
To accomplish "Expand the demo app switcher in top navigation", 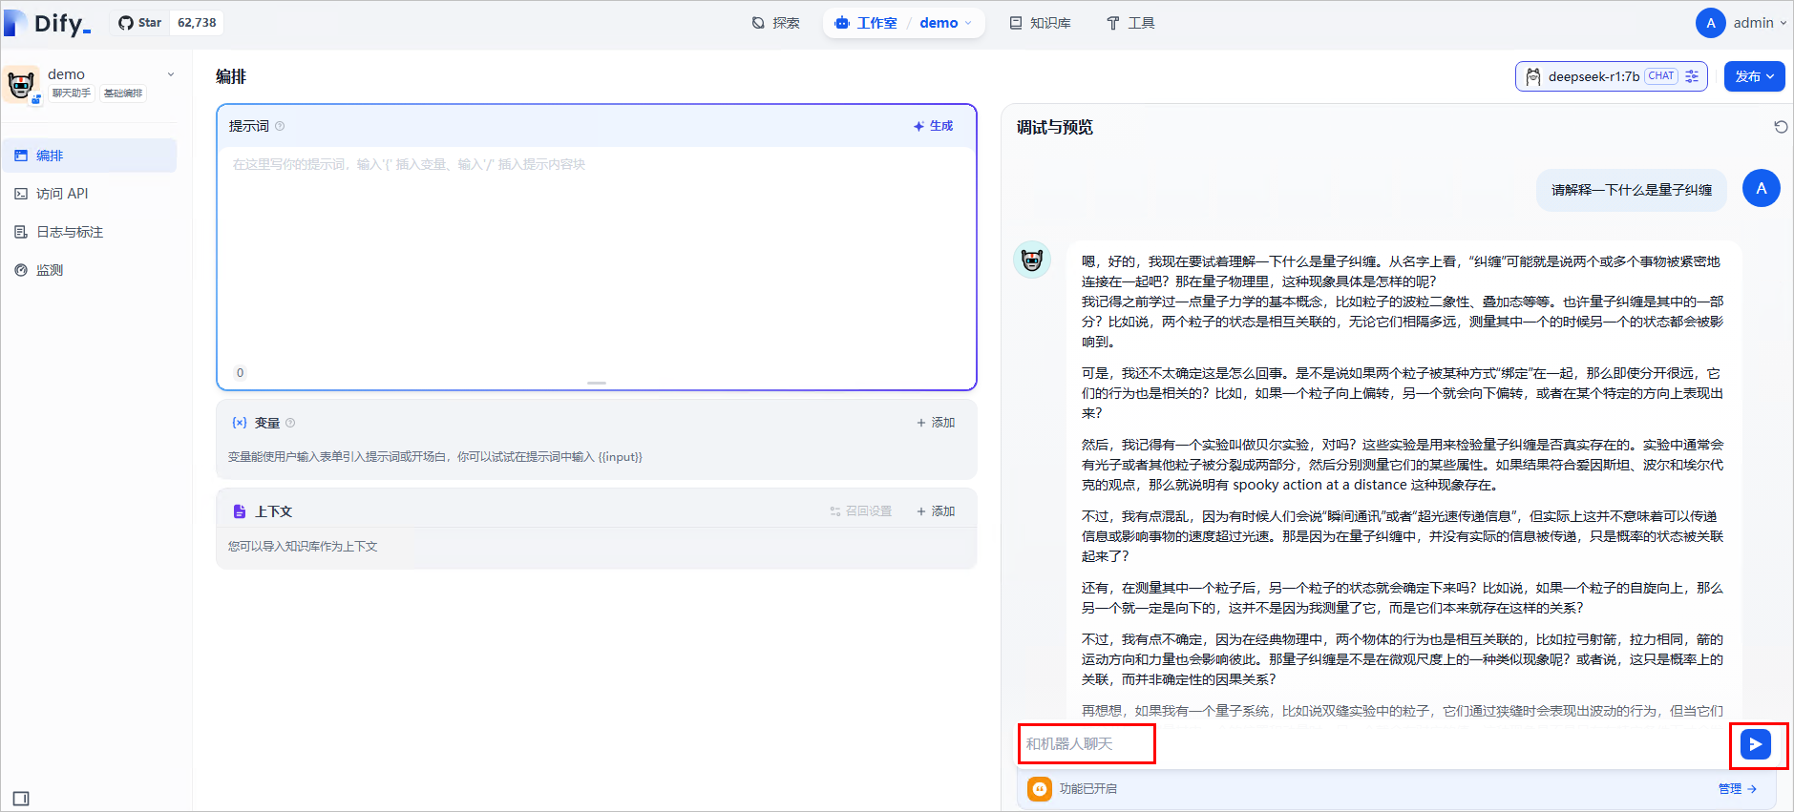I will coord(945,23).
